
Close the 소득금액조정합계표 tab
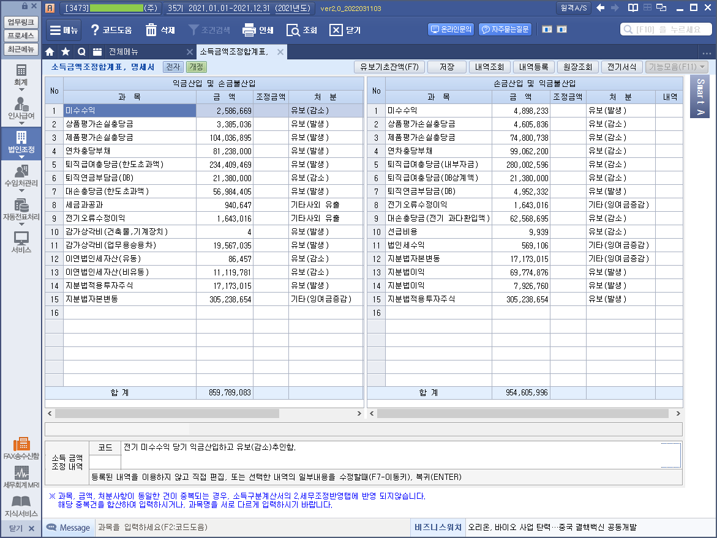click(280, 51)
